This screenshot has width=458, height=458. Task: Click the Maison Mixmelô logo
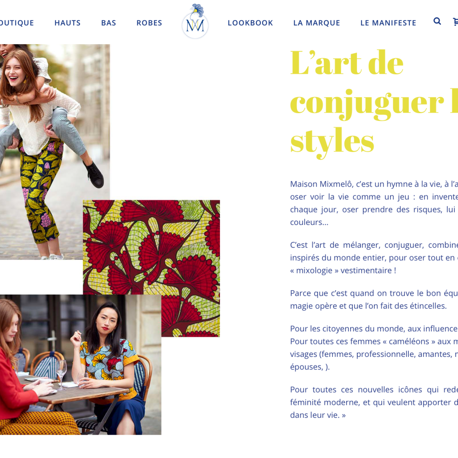[195, 21]
